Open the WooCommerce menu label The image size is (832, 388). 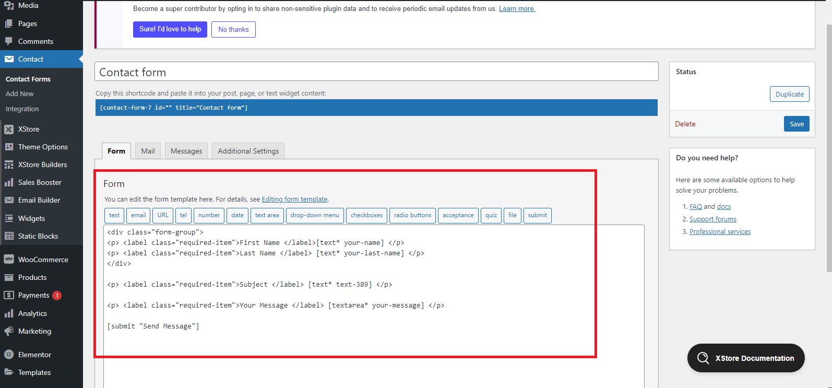click(x=43, y=260)
